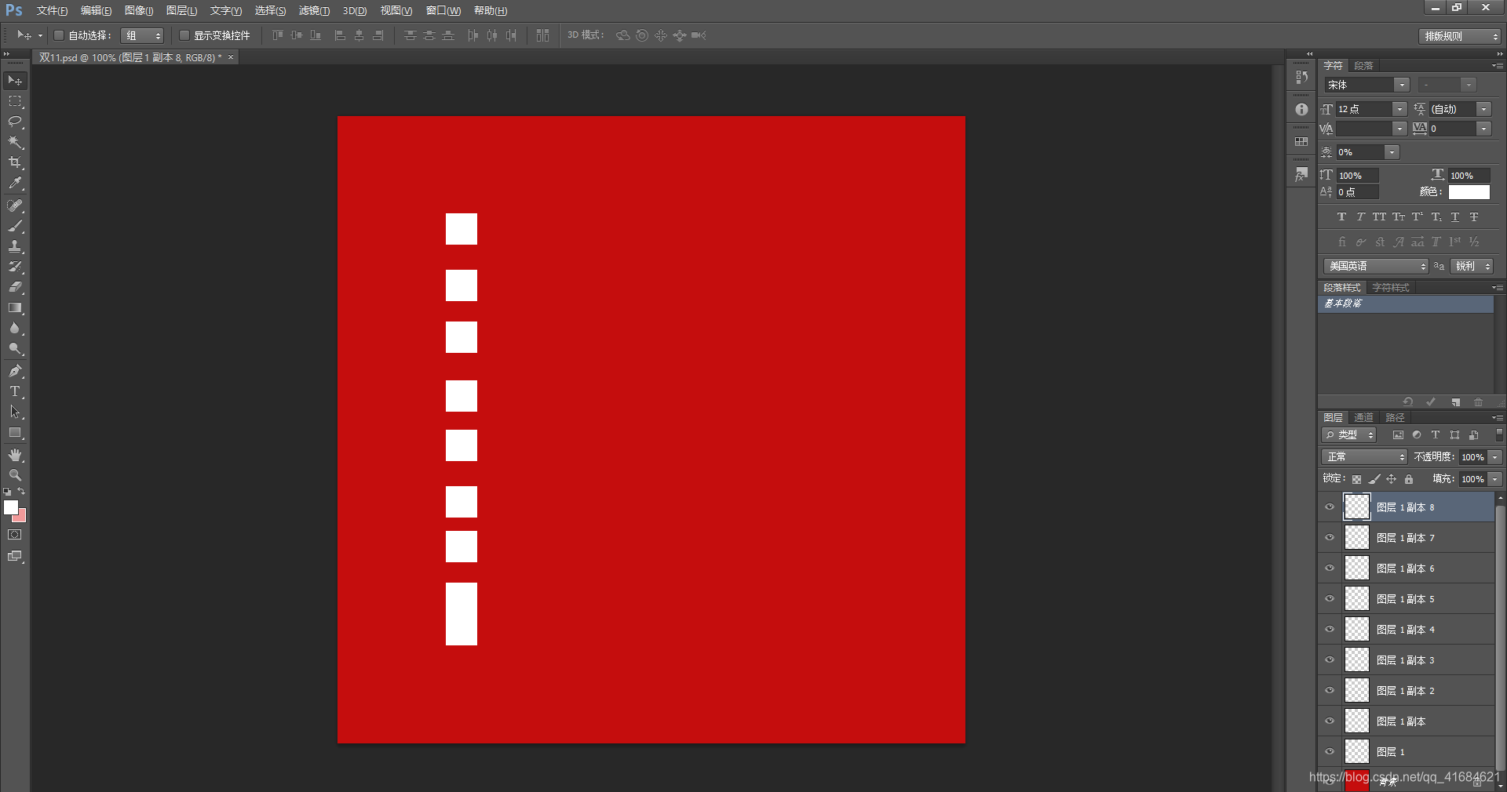This screenshot has height=792, width=1507.
Task: Open the Info panel icon
Action: coord(1301,110)
